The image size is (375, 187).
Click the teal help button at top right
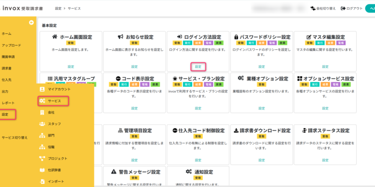(370, 9)
